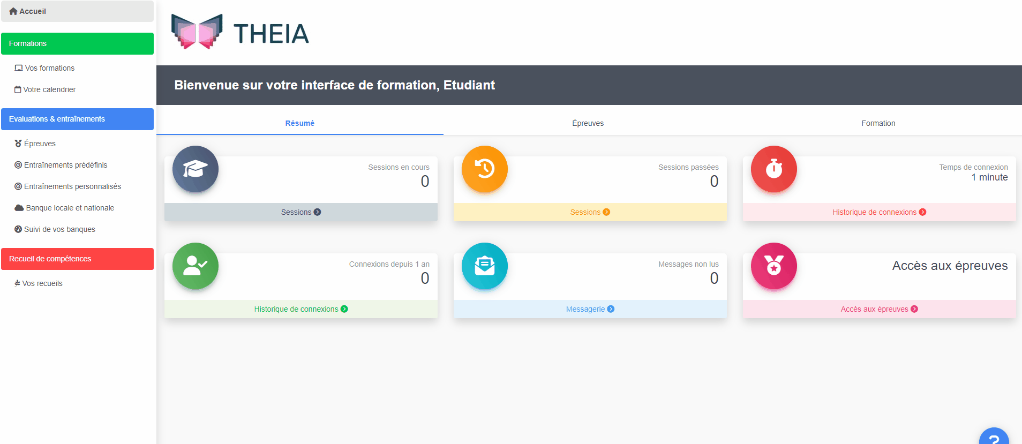
Task: Click the THEIA butterfly logo
Action: point(196,31)
